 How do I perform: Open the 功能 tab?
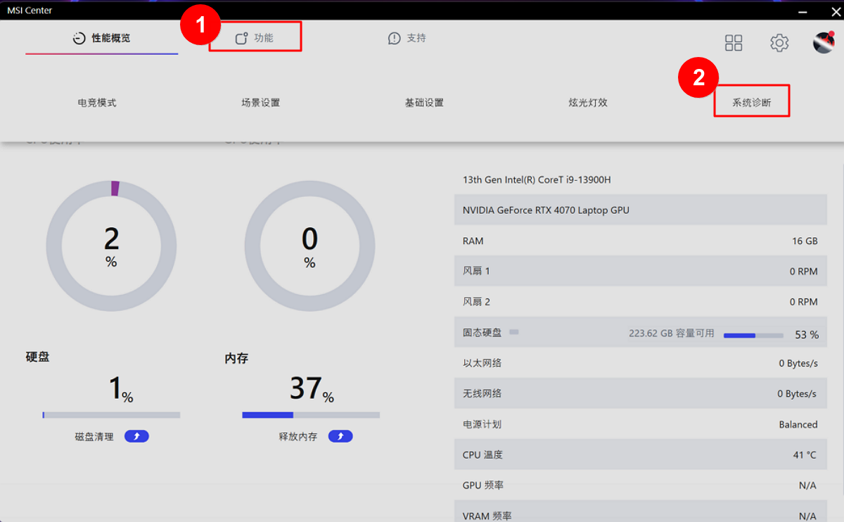coord(255,38)
